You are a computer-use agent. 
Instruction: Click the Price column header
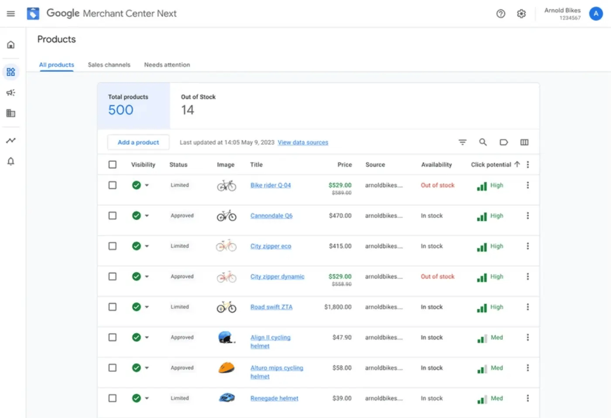pyautogui.click(x=345, y=164)
